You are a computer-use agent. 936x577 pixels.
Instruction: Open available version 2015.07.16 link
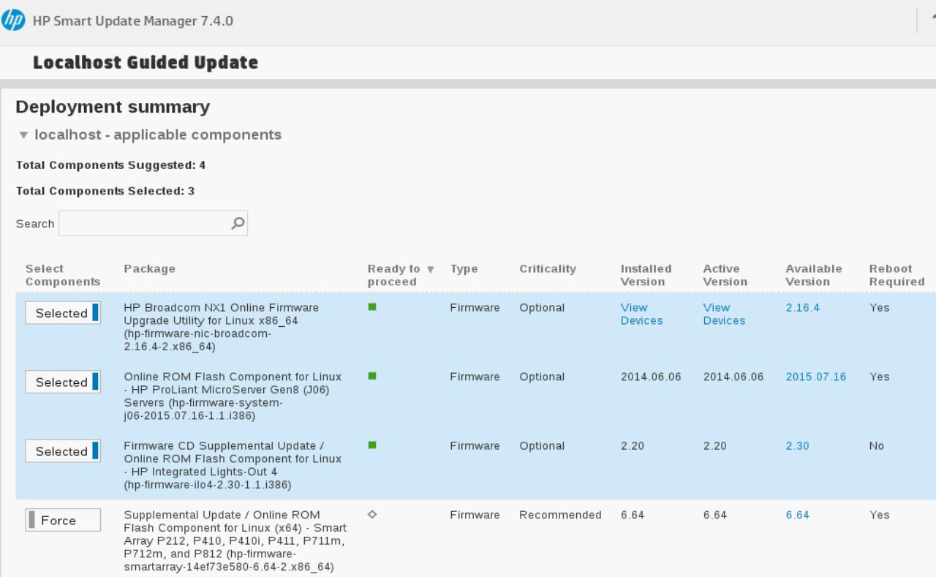click(x=816, y=377)
